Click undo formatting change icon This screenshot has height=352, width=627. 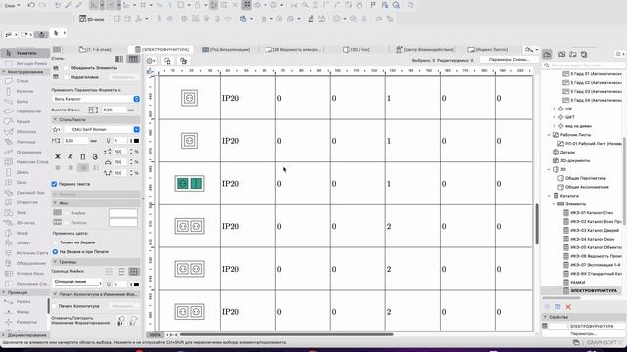[x=121, y=320]
